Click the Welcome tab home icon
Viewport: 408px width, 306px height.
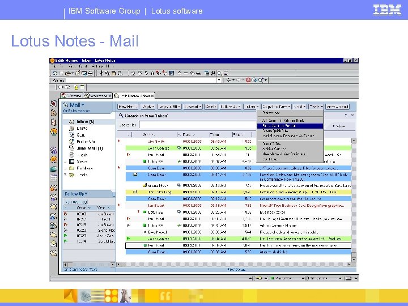point(64,96)
